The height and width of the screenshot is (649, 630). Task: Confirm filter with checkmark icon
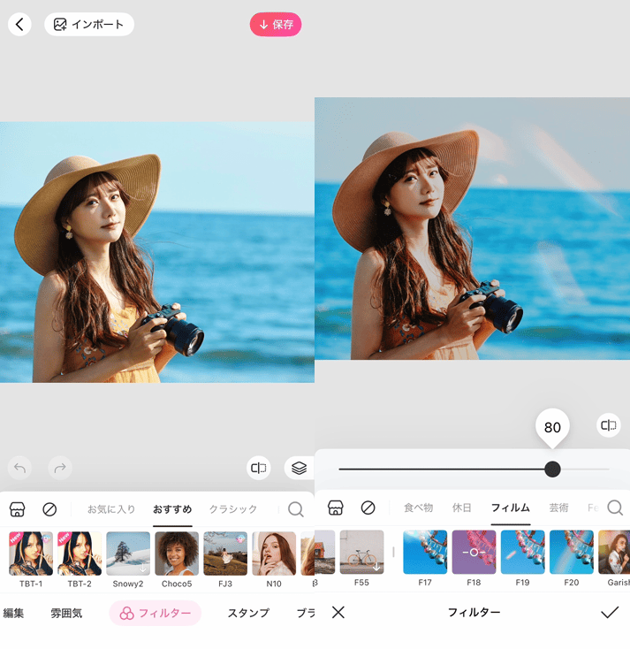610,612
